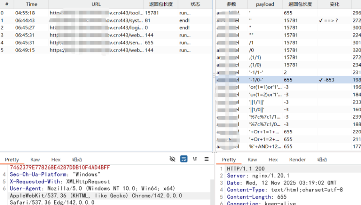This screenshot has height=205, width=361.
Task: Click the Sec-Ch-Ua-Platform header line
Action: pos(55,174)
